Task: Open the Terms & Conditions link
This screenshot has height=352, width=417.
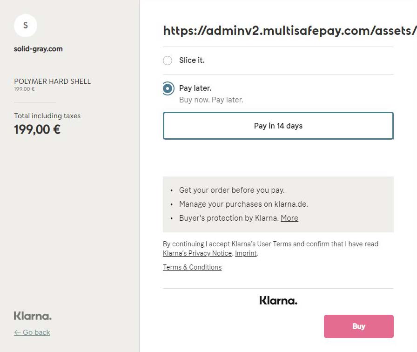Action: [192, 267]
